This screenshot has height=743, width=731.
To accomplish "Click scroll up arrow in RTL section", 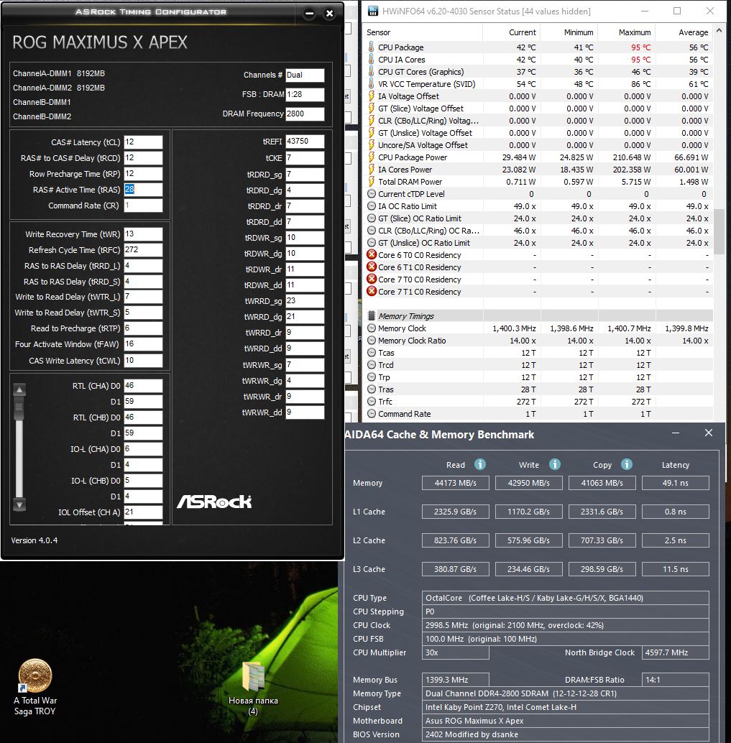I will (19, 389).
